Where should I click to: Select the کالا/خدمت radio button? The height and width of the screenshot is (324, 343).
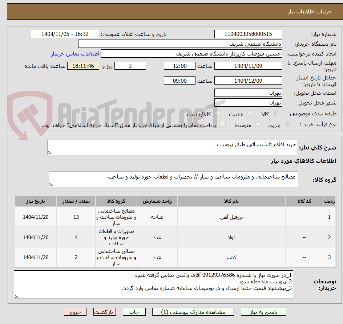click(218, 113)
